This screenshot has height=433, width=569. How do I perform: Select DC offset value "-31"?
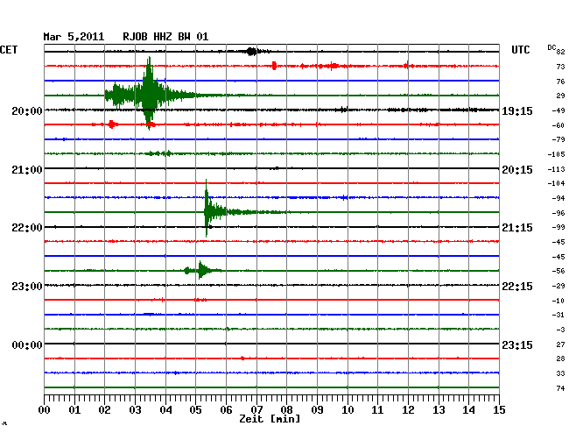[558, 315]
